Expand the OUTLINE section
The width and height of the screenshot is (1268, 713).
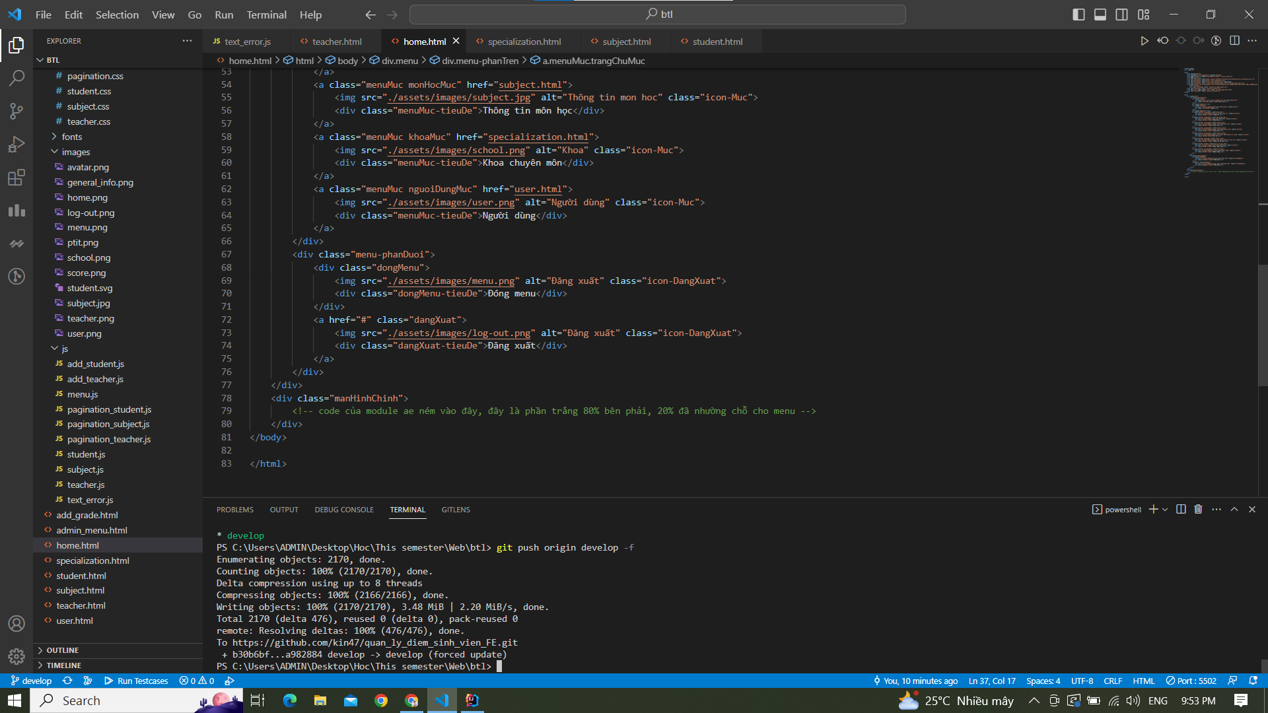pyautogui.click(x=62, y=650)
